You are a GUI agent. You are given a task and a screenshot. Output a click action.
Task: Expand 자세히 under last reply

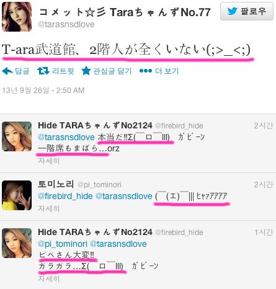click(x=49, y=278)
